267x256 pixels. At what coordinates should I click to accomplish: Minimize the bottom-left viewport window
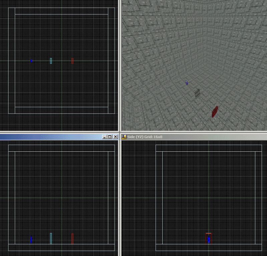click(104, 137)
